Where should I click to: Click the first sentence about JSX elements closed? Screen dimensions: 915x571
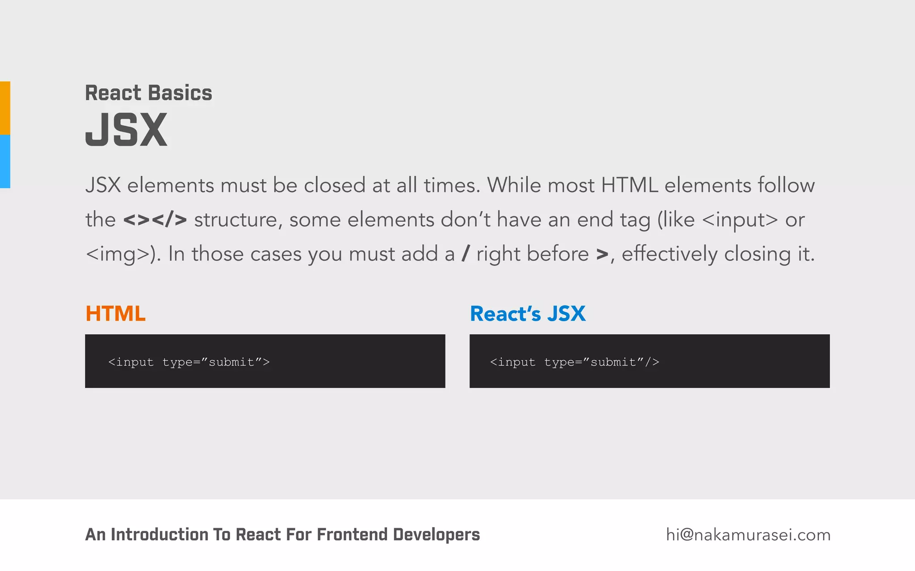(283, 185)
